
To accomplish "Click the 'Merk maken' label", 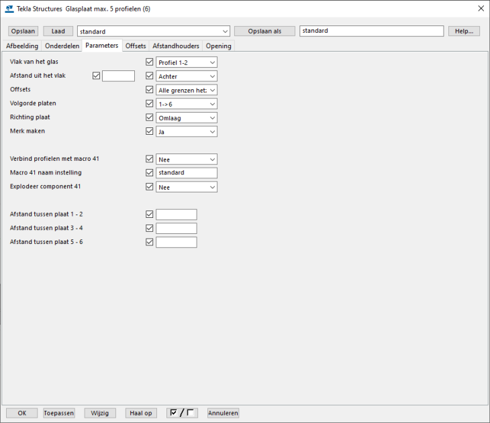I will tap(28, 131).
